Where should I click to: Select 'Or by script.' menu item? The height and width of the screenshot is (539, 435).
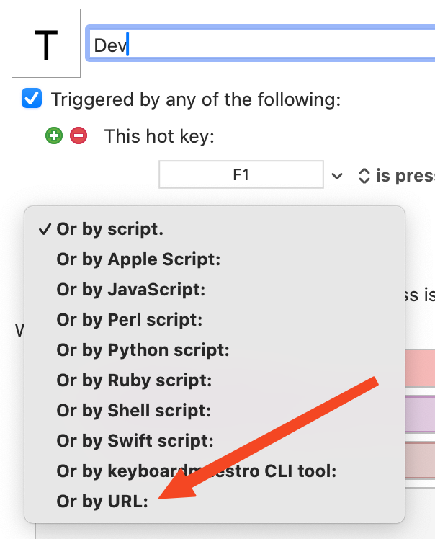(x=215, y=229)
